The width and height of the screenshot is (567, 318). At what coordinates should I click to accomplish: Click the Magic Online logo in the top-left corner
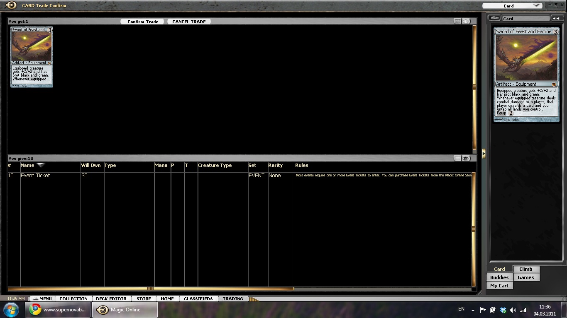[x=11, y=5]
